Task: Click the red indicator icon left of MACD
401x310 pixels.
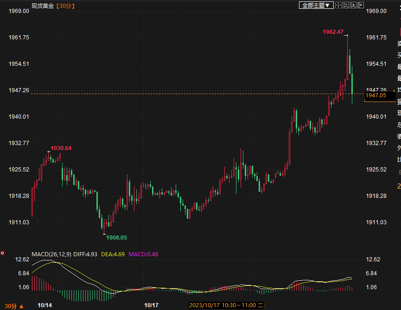Action: click(x=3, y=253)
